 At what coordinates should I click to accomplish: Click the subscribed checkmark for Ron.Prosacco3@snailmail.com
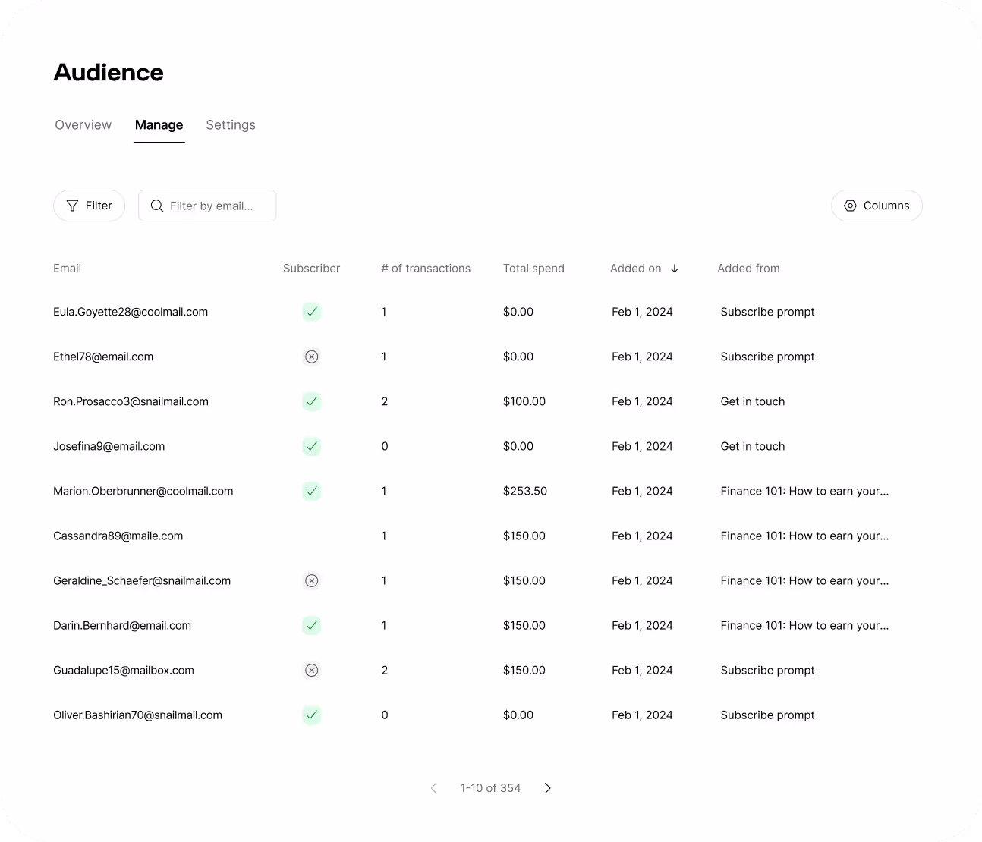(311, 401)
